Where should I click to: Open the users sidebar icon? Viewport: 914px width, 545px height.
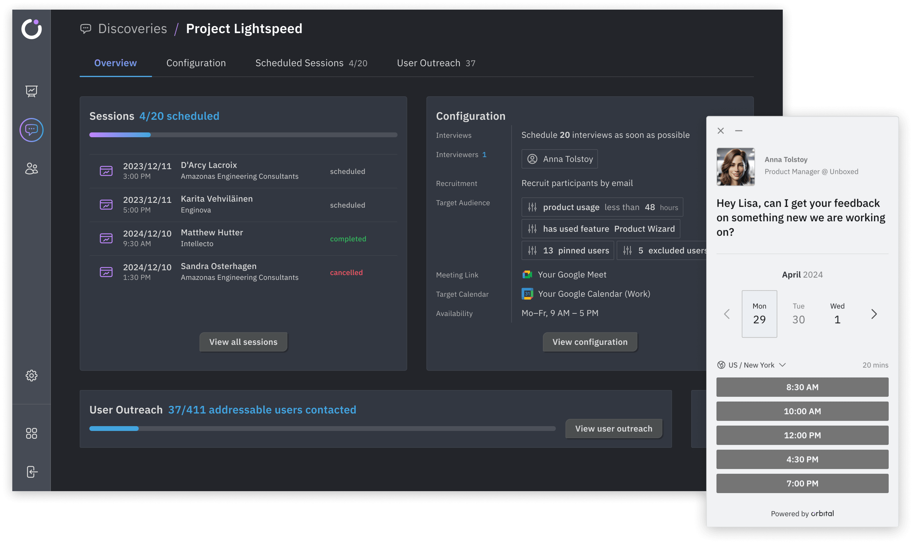(32, 169)
